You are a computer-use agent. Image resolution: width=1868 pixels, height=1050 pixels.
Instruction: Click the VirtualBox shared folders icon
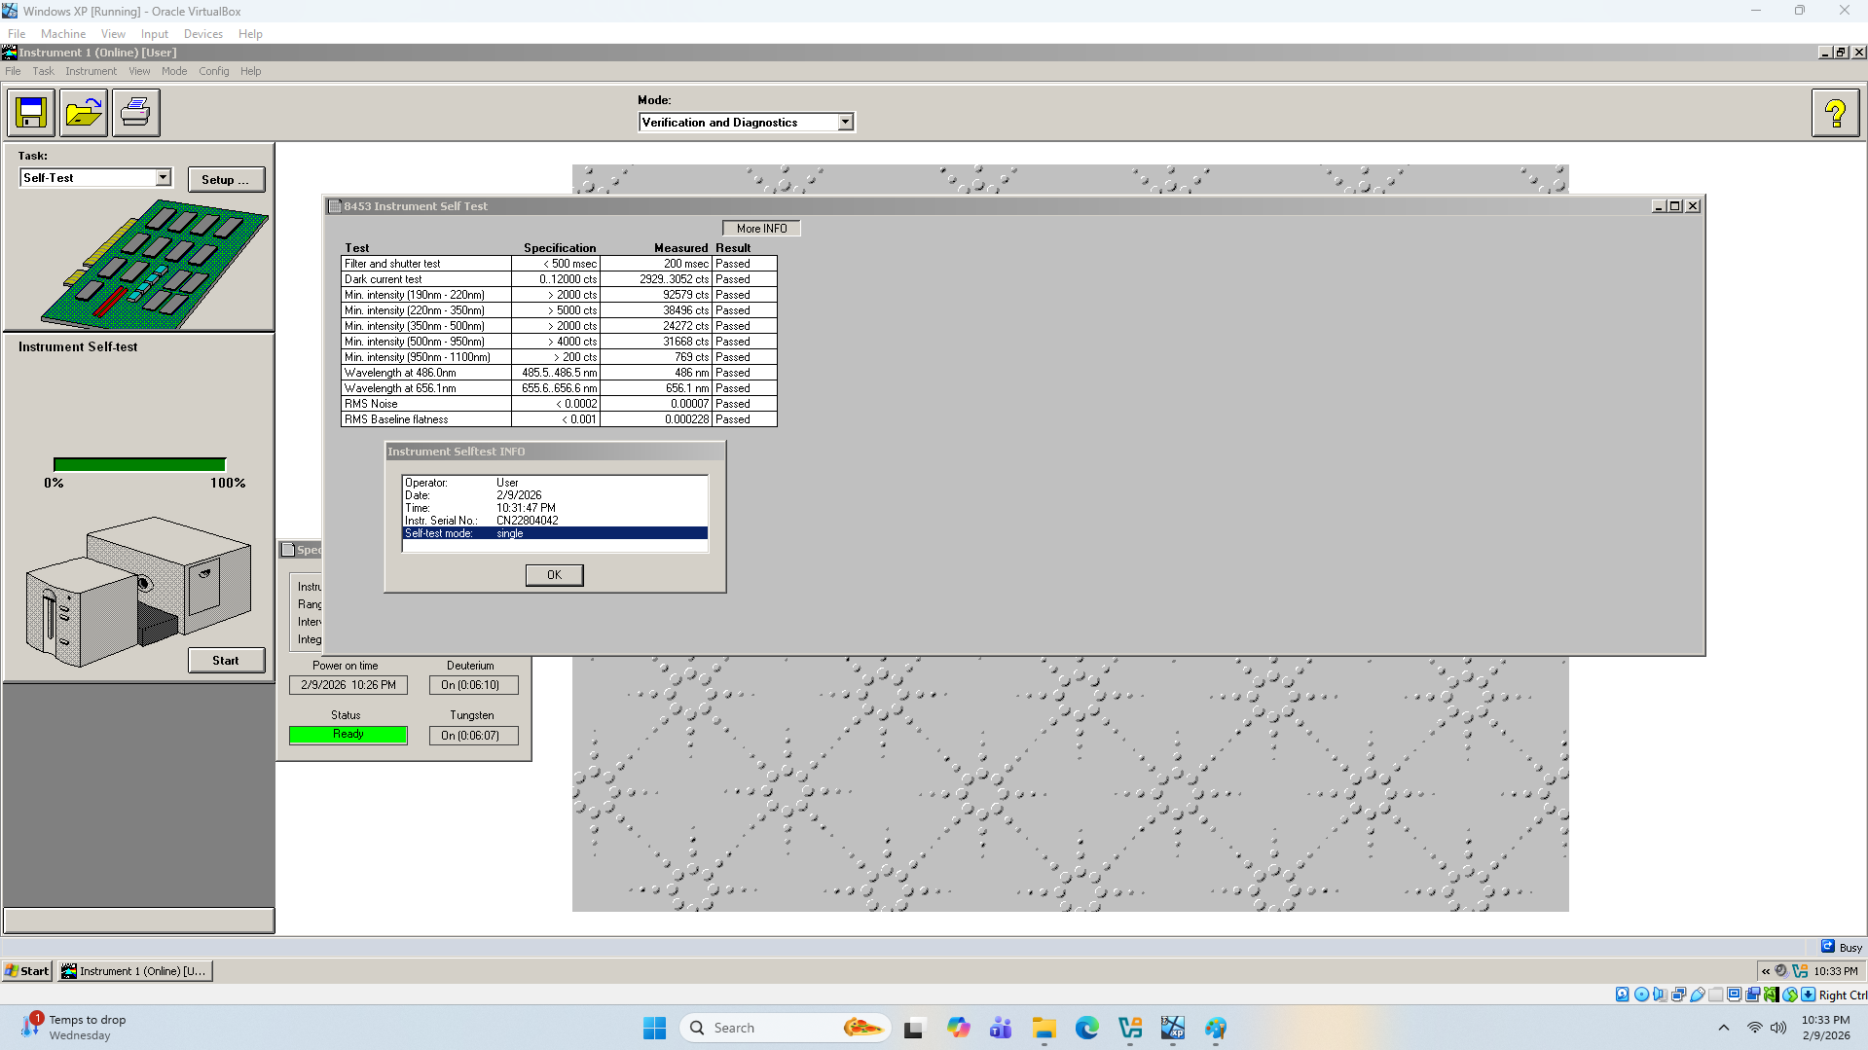[1716, 995]
